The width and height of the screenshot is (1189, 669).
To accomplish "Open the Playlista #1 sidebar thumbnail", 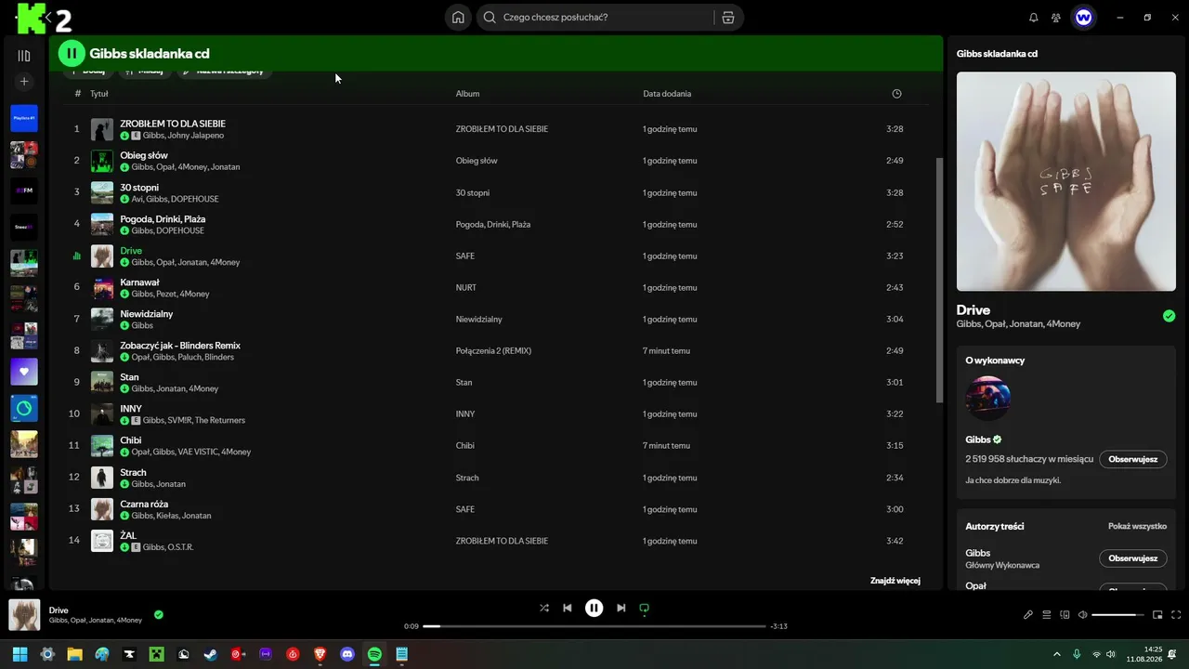I will tap(24, 118).
